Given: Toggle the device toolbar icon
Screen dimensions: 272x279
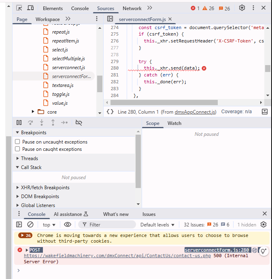Looking at the screenshot, I should point(31,8).
